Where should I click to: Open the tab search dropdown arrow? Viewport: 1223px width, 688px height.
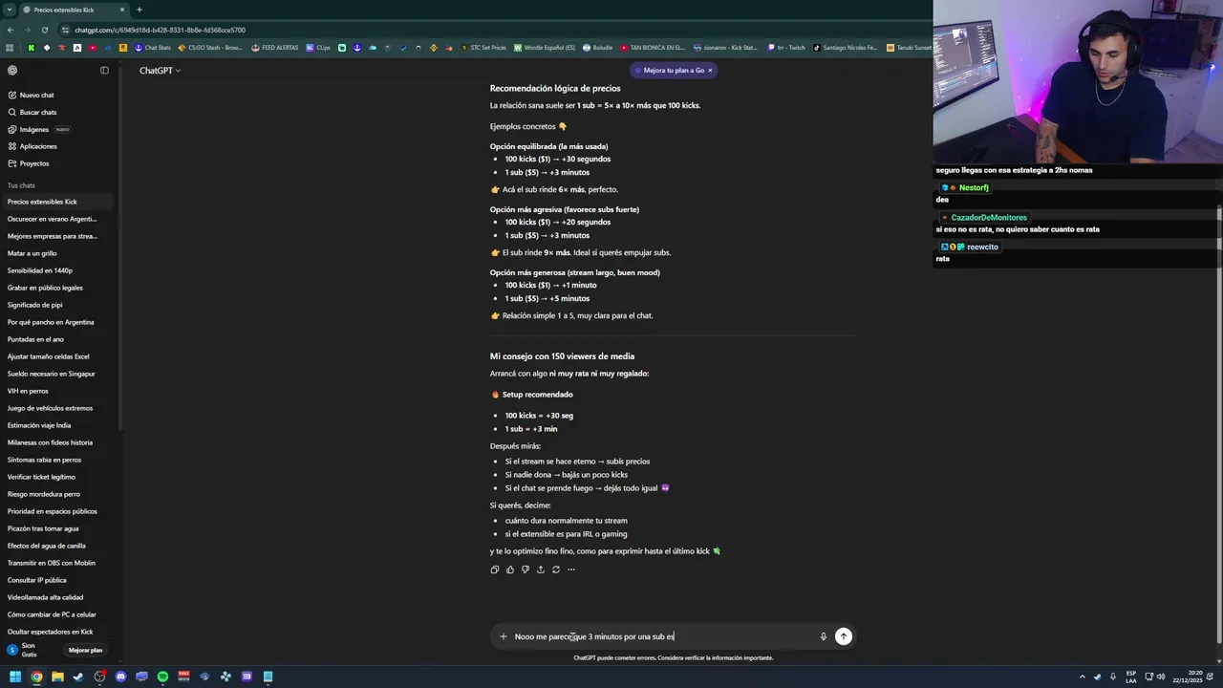coord(9,10)
